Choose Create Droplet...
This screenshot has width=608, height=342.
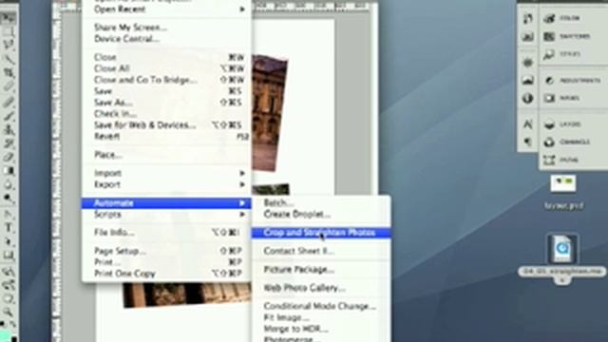pos(321,214)
